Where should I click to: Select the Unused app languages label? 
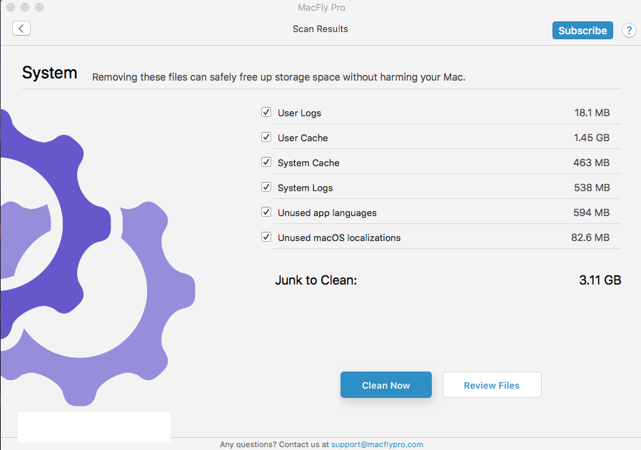[327, 213]
